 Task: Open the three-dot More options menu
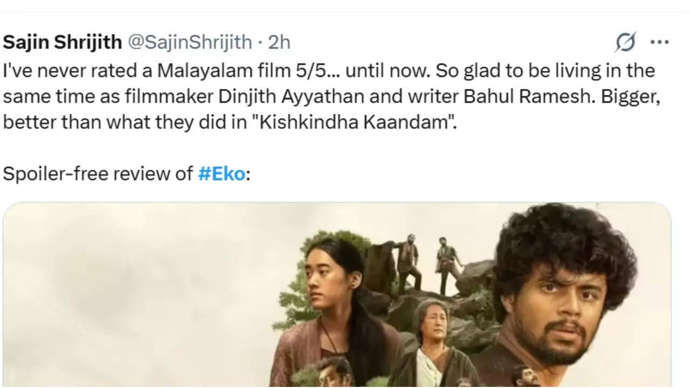[x=659, y=42]
